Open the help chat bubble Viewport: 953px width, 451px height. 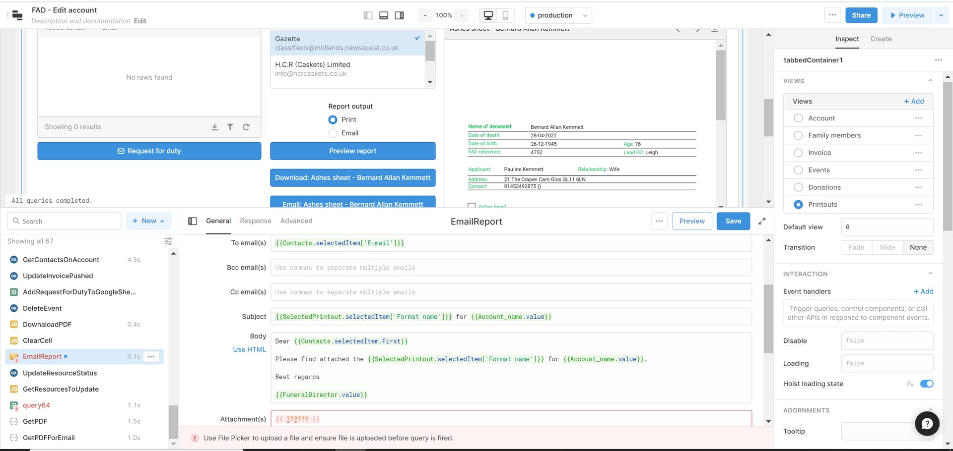927,424
